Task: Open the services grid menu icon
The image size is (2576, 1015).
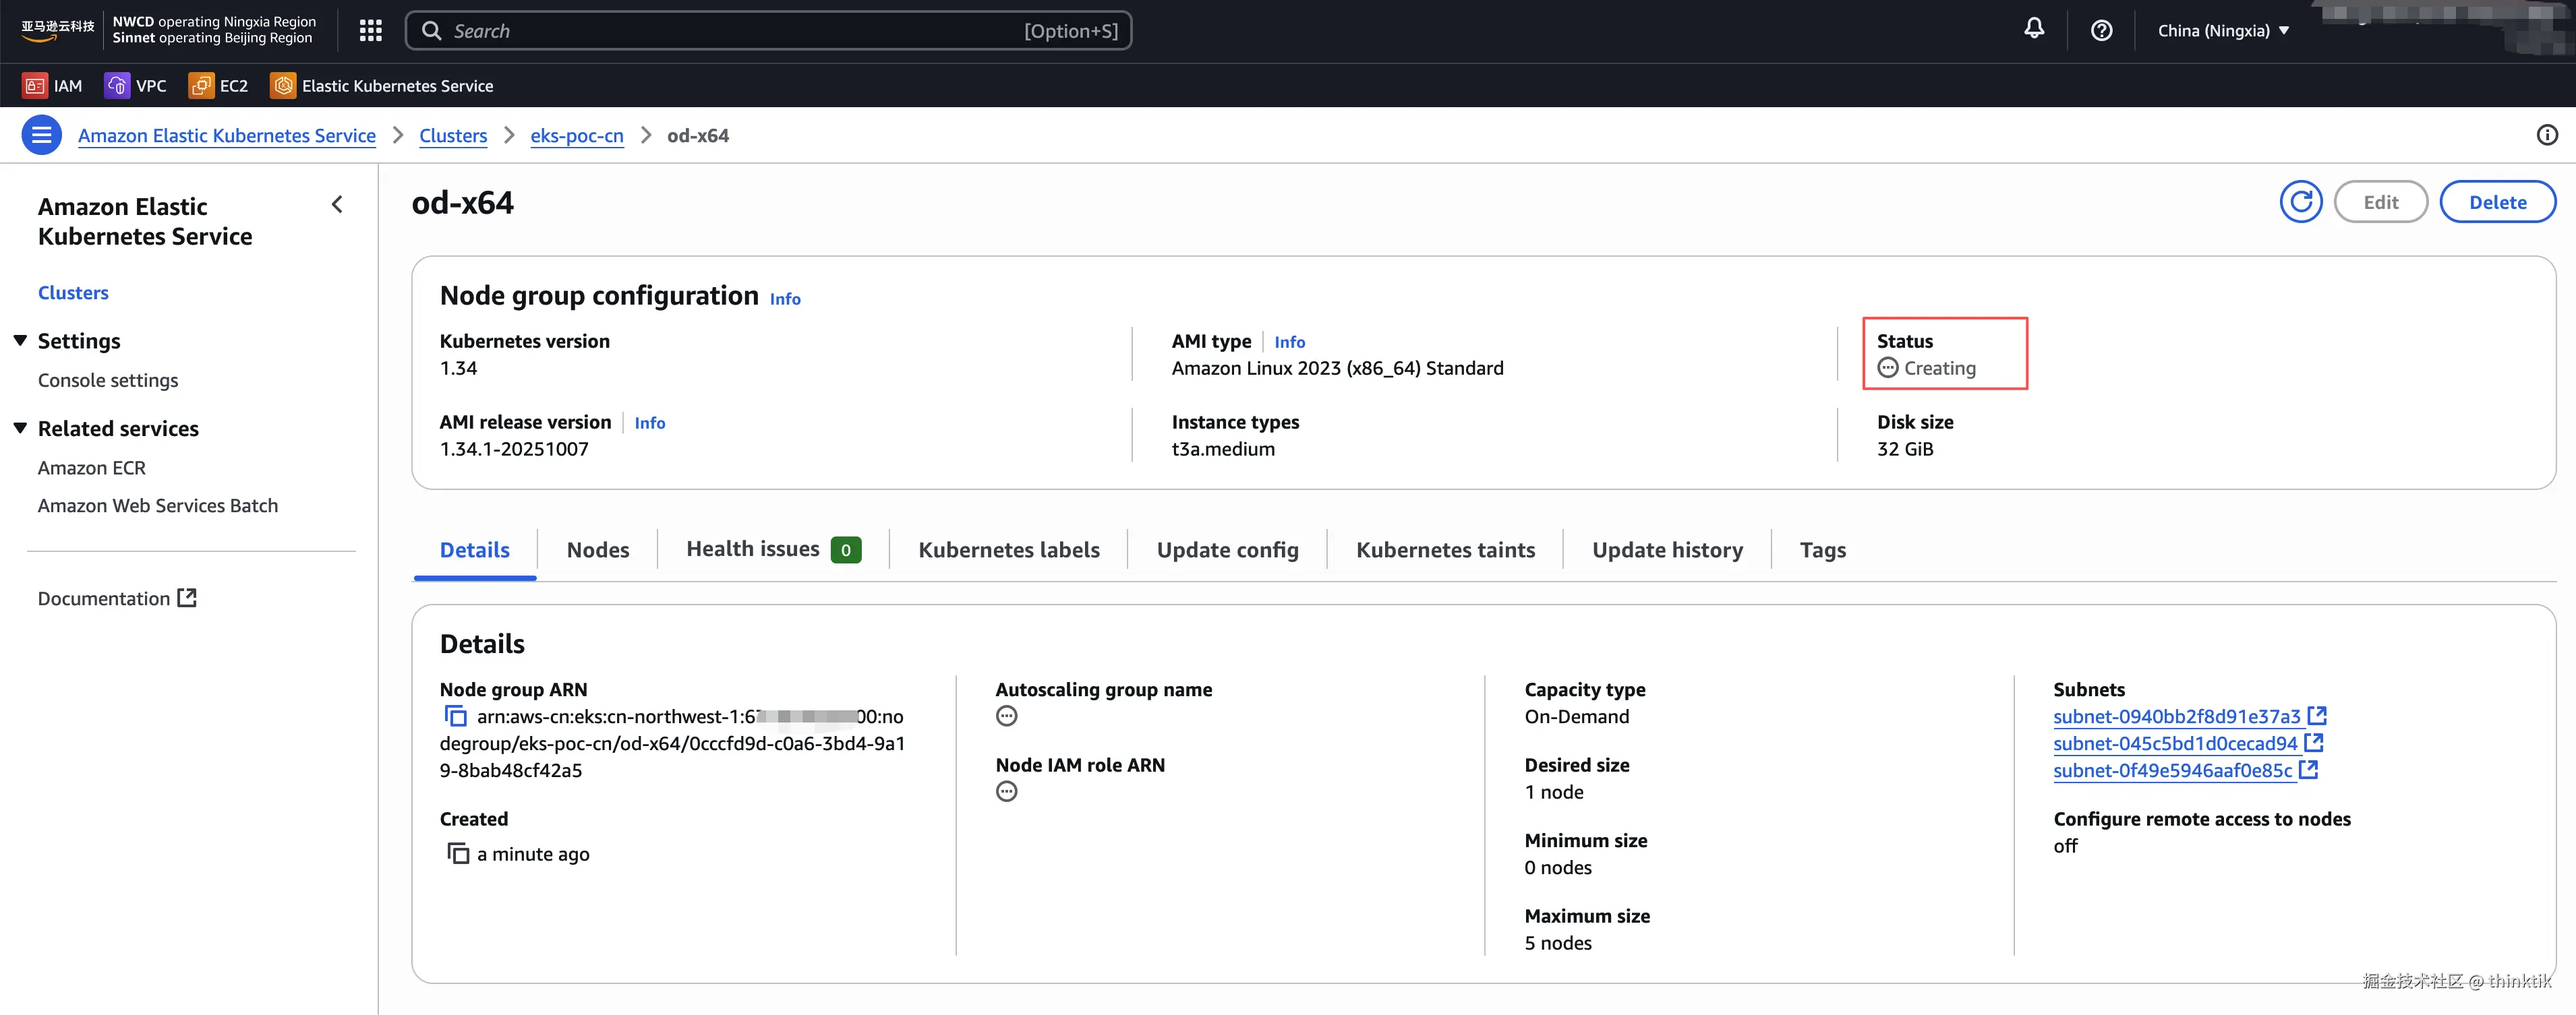Action: click(371, 31)
